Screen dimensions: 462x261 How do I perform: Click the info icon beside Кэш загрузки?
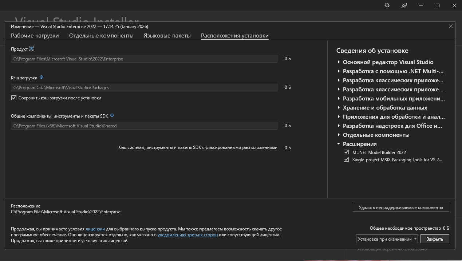coord(41,77)
